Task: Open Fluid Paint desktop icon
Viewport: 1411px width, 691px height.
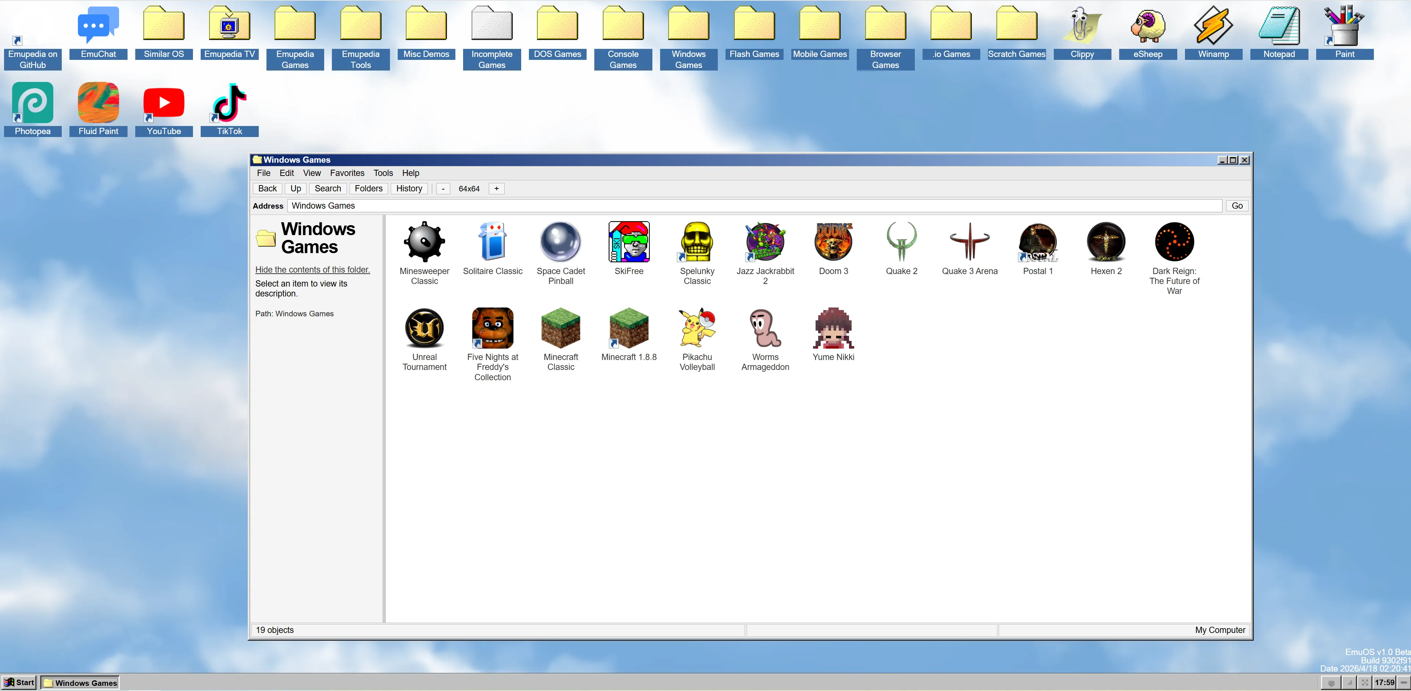Action: [98, 102]
